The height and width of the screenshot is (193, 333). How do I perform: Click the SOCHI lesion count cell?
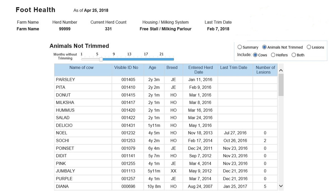pos(265,141)
